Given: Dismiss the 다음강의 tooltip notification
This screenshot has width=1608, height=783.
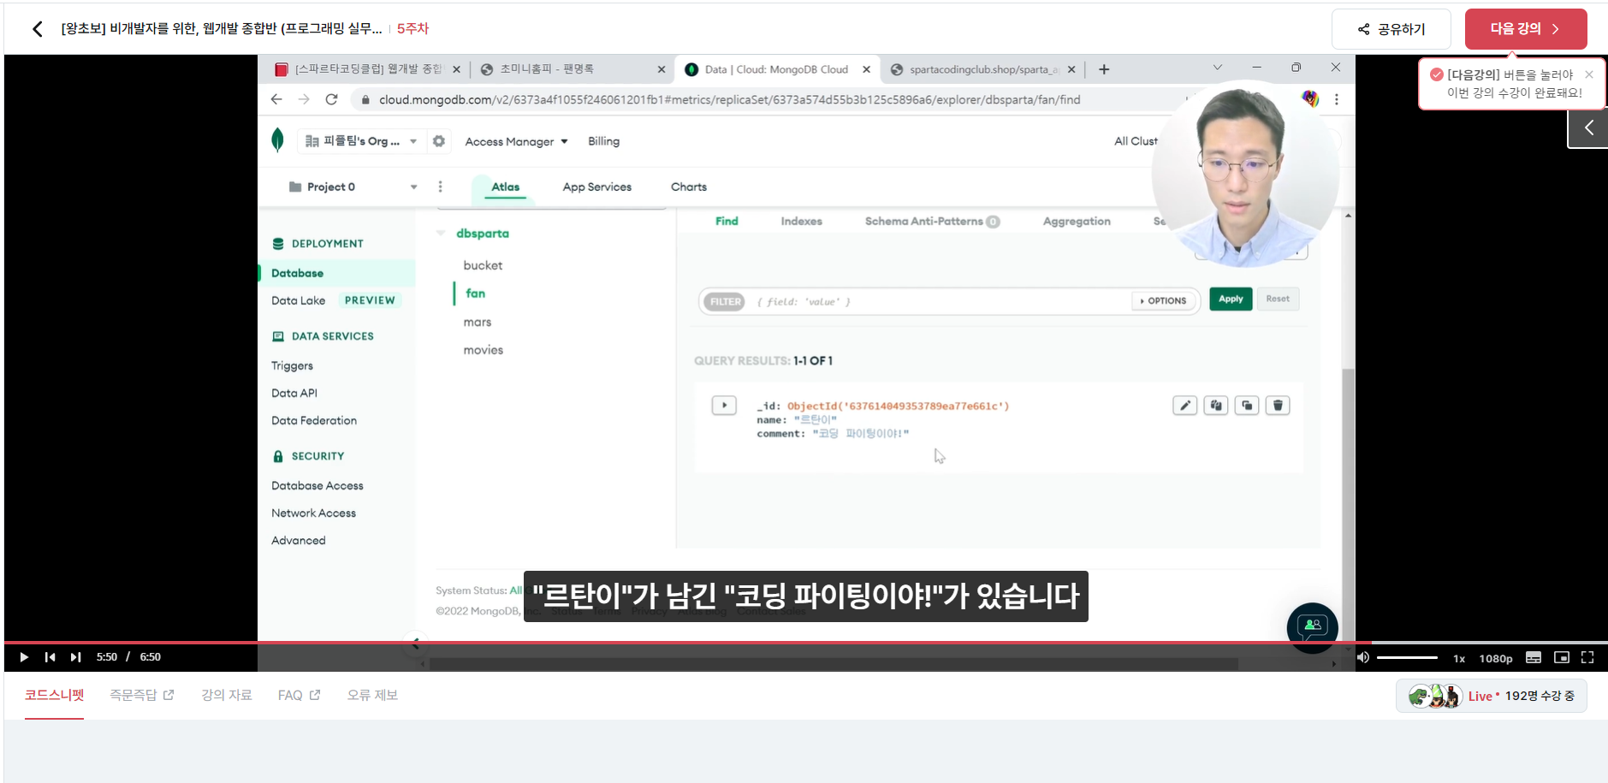Looking at the screenshot, I should [x=1589, y=74].
